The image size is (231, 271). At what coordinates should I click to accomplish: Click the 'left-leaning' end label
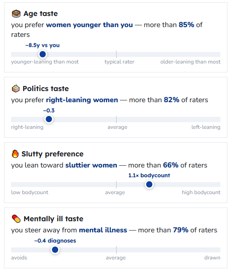(206, 127)
